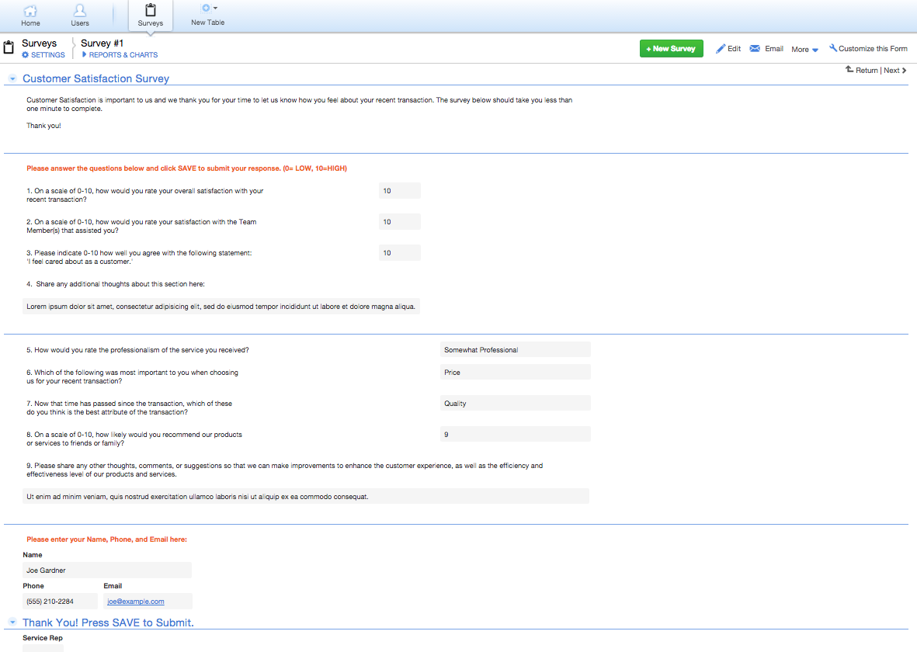Image resolution: width=917 pixels, height=652 pixels.
Task: Click the question 2 rating field
Action: pos(399,222)
